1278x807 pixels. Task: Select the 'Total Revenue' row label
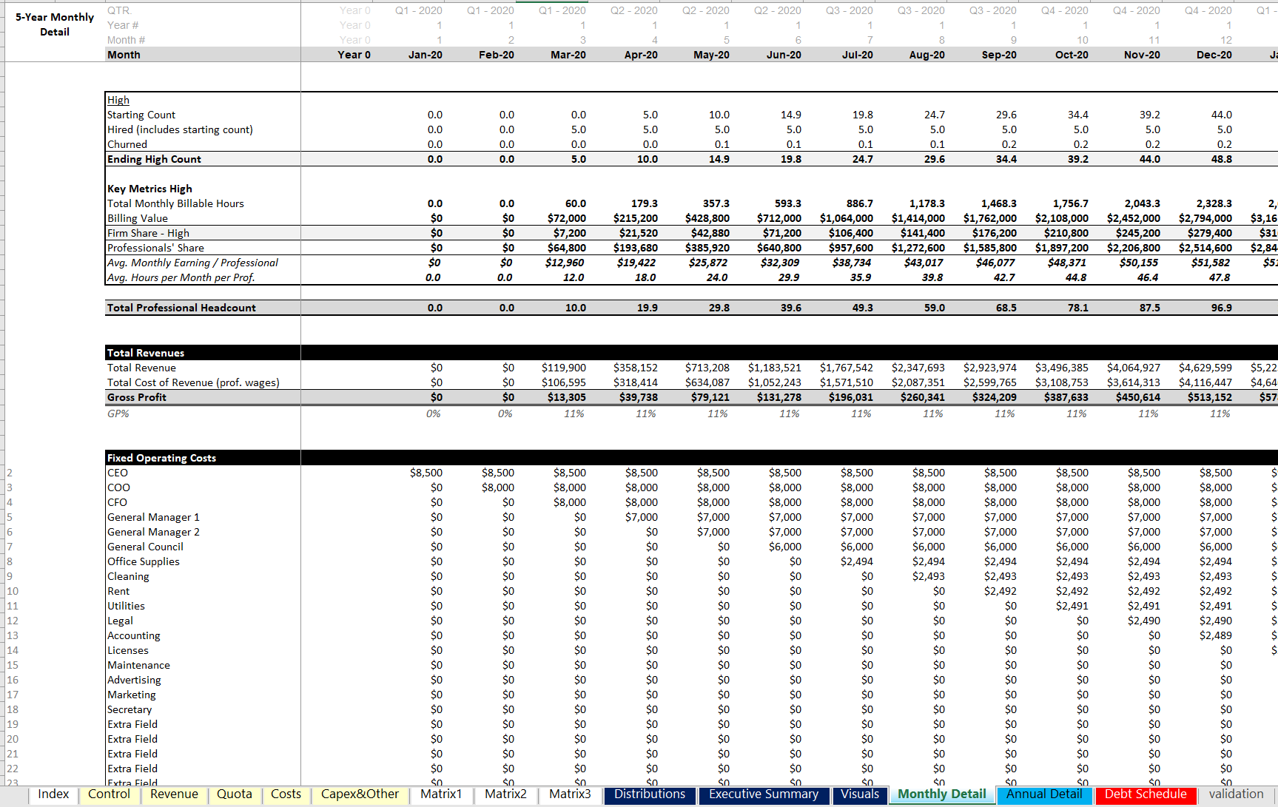click(x=141, y=368)
